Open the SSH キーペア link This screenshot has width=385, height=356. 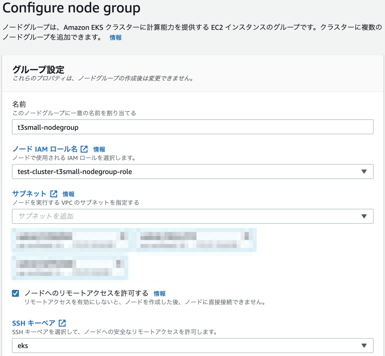tap(34, 323)
